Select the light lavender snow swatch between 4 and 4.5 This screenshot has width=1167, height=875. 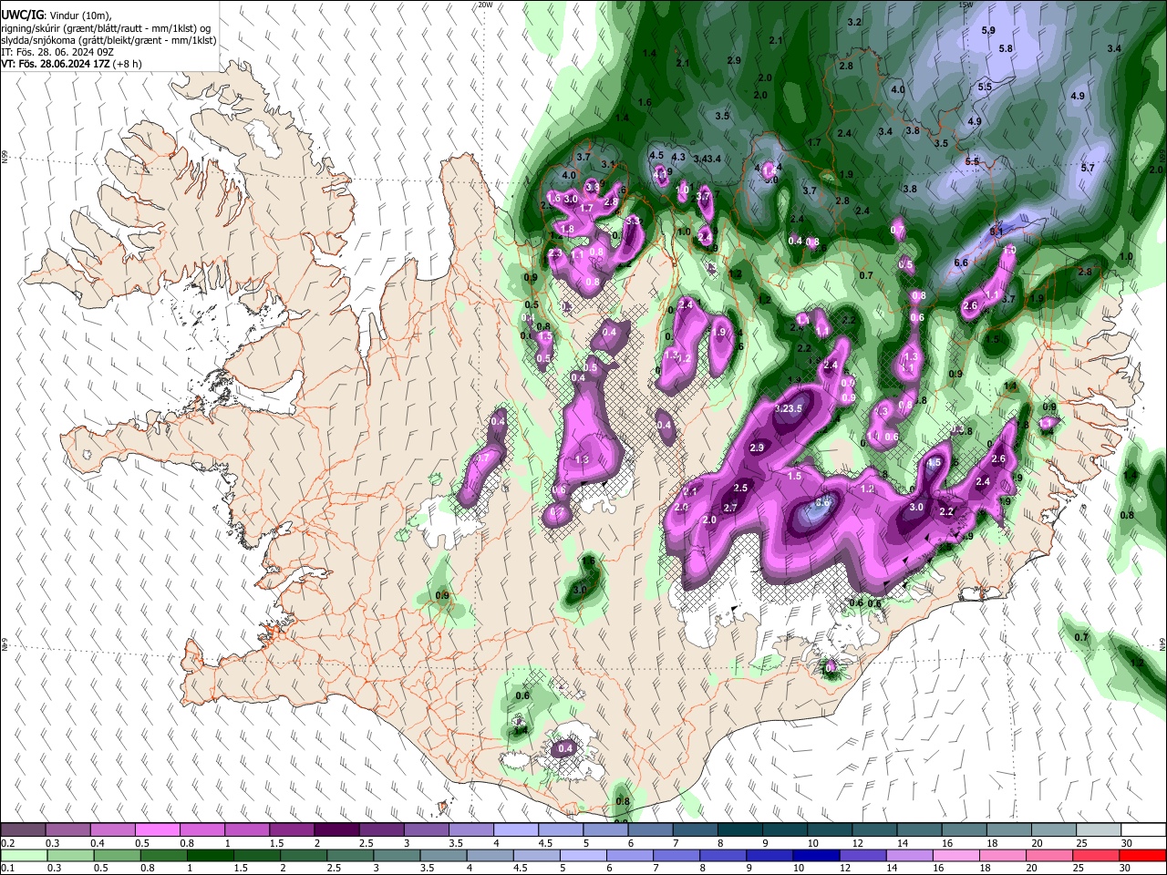pos(515,830)
